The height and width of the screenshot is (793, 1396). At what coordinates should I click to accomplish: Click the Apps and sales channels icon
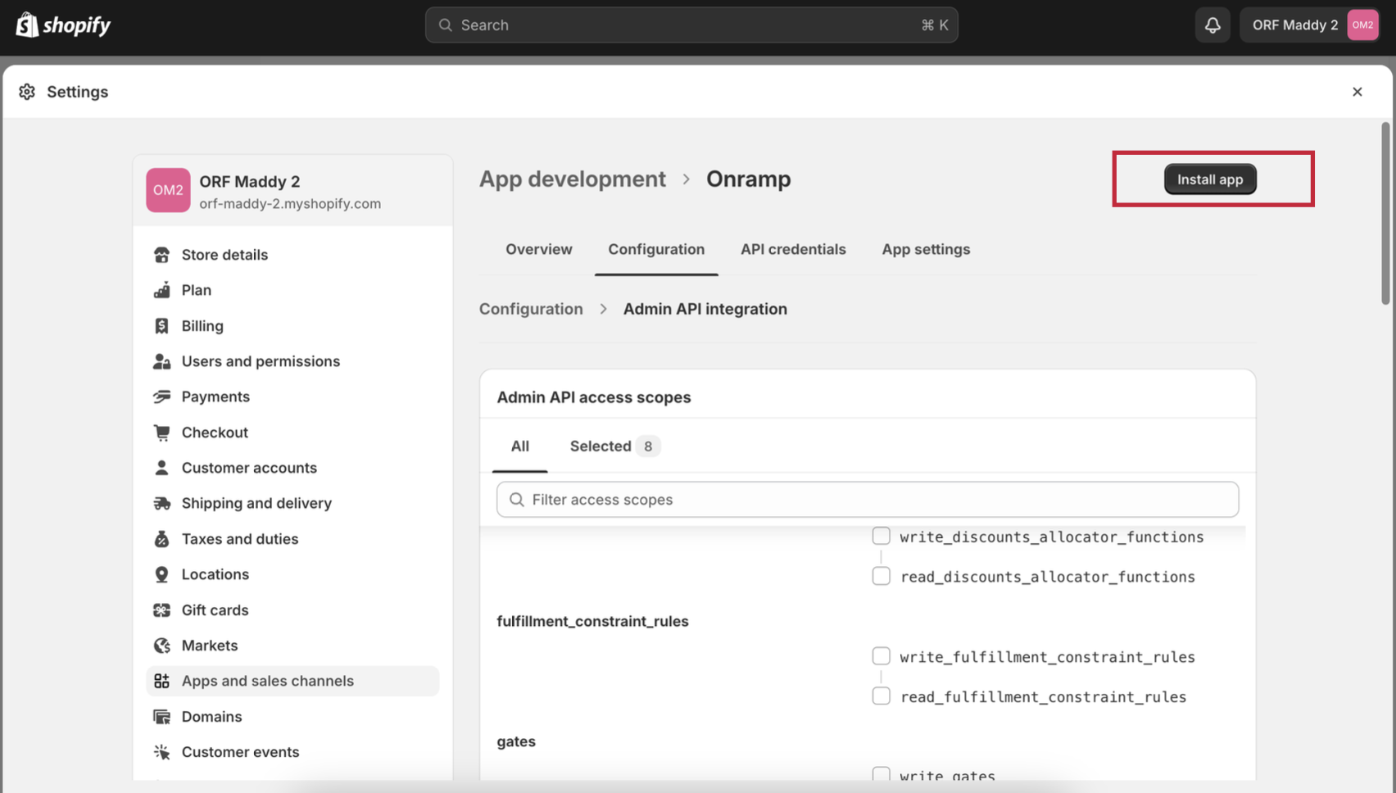tap(161, 681)
